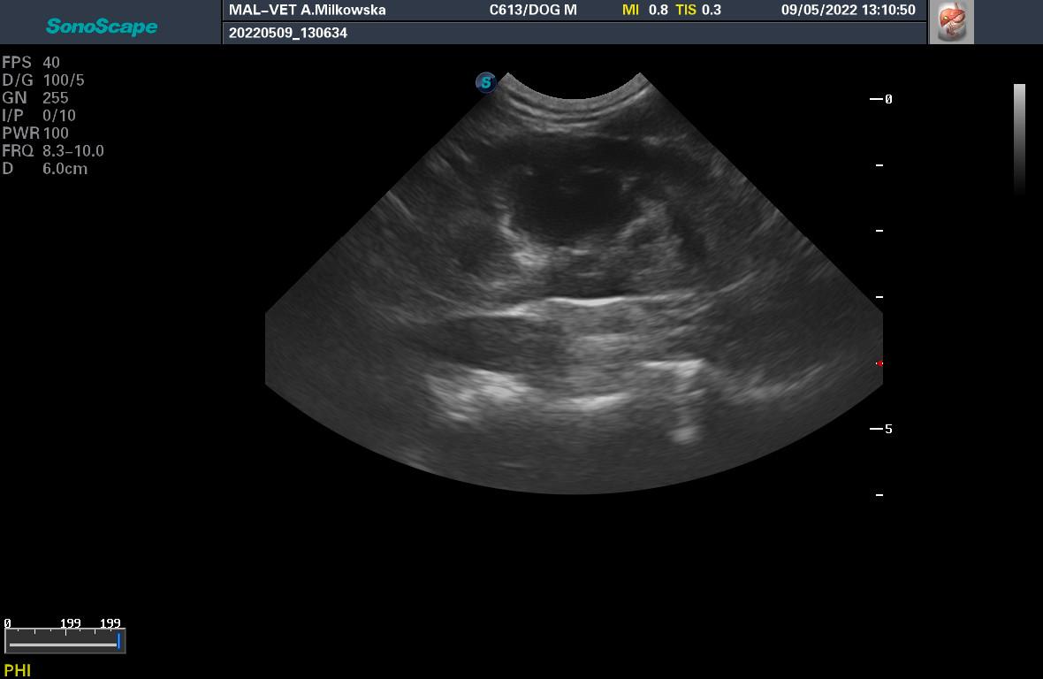Image resolution: width=1043 pixels, height=679 pixels.
Task: Select the FRQ 8.3-10.0 frequency parameter
Action: (x=53, y=151)
